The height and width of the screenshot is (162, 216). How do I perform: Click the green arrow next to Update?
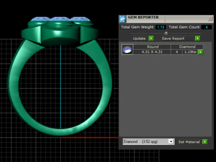(x=151, y=38)
